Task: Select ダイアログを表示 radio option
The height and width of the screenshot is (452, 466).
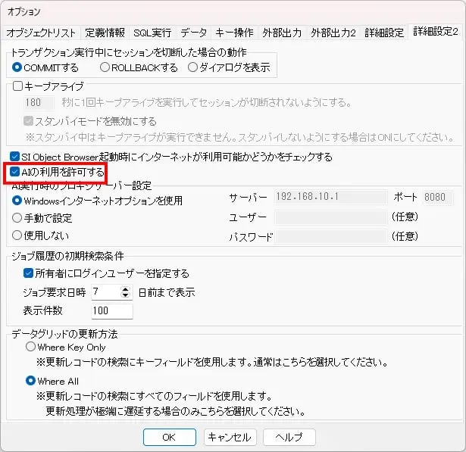Action: pos(193,67)
